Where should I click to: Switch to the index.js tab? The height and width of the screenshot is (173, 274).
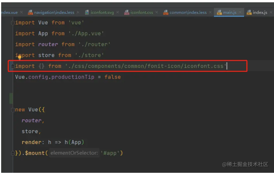pyautogui.click(x=260, y=13)
